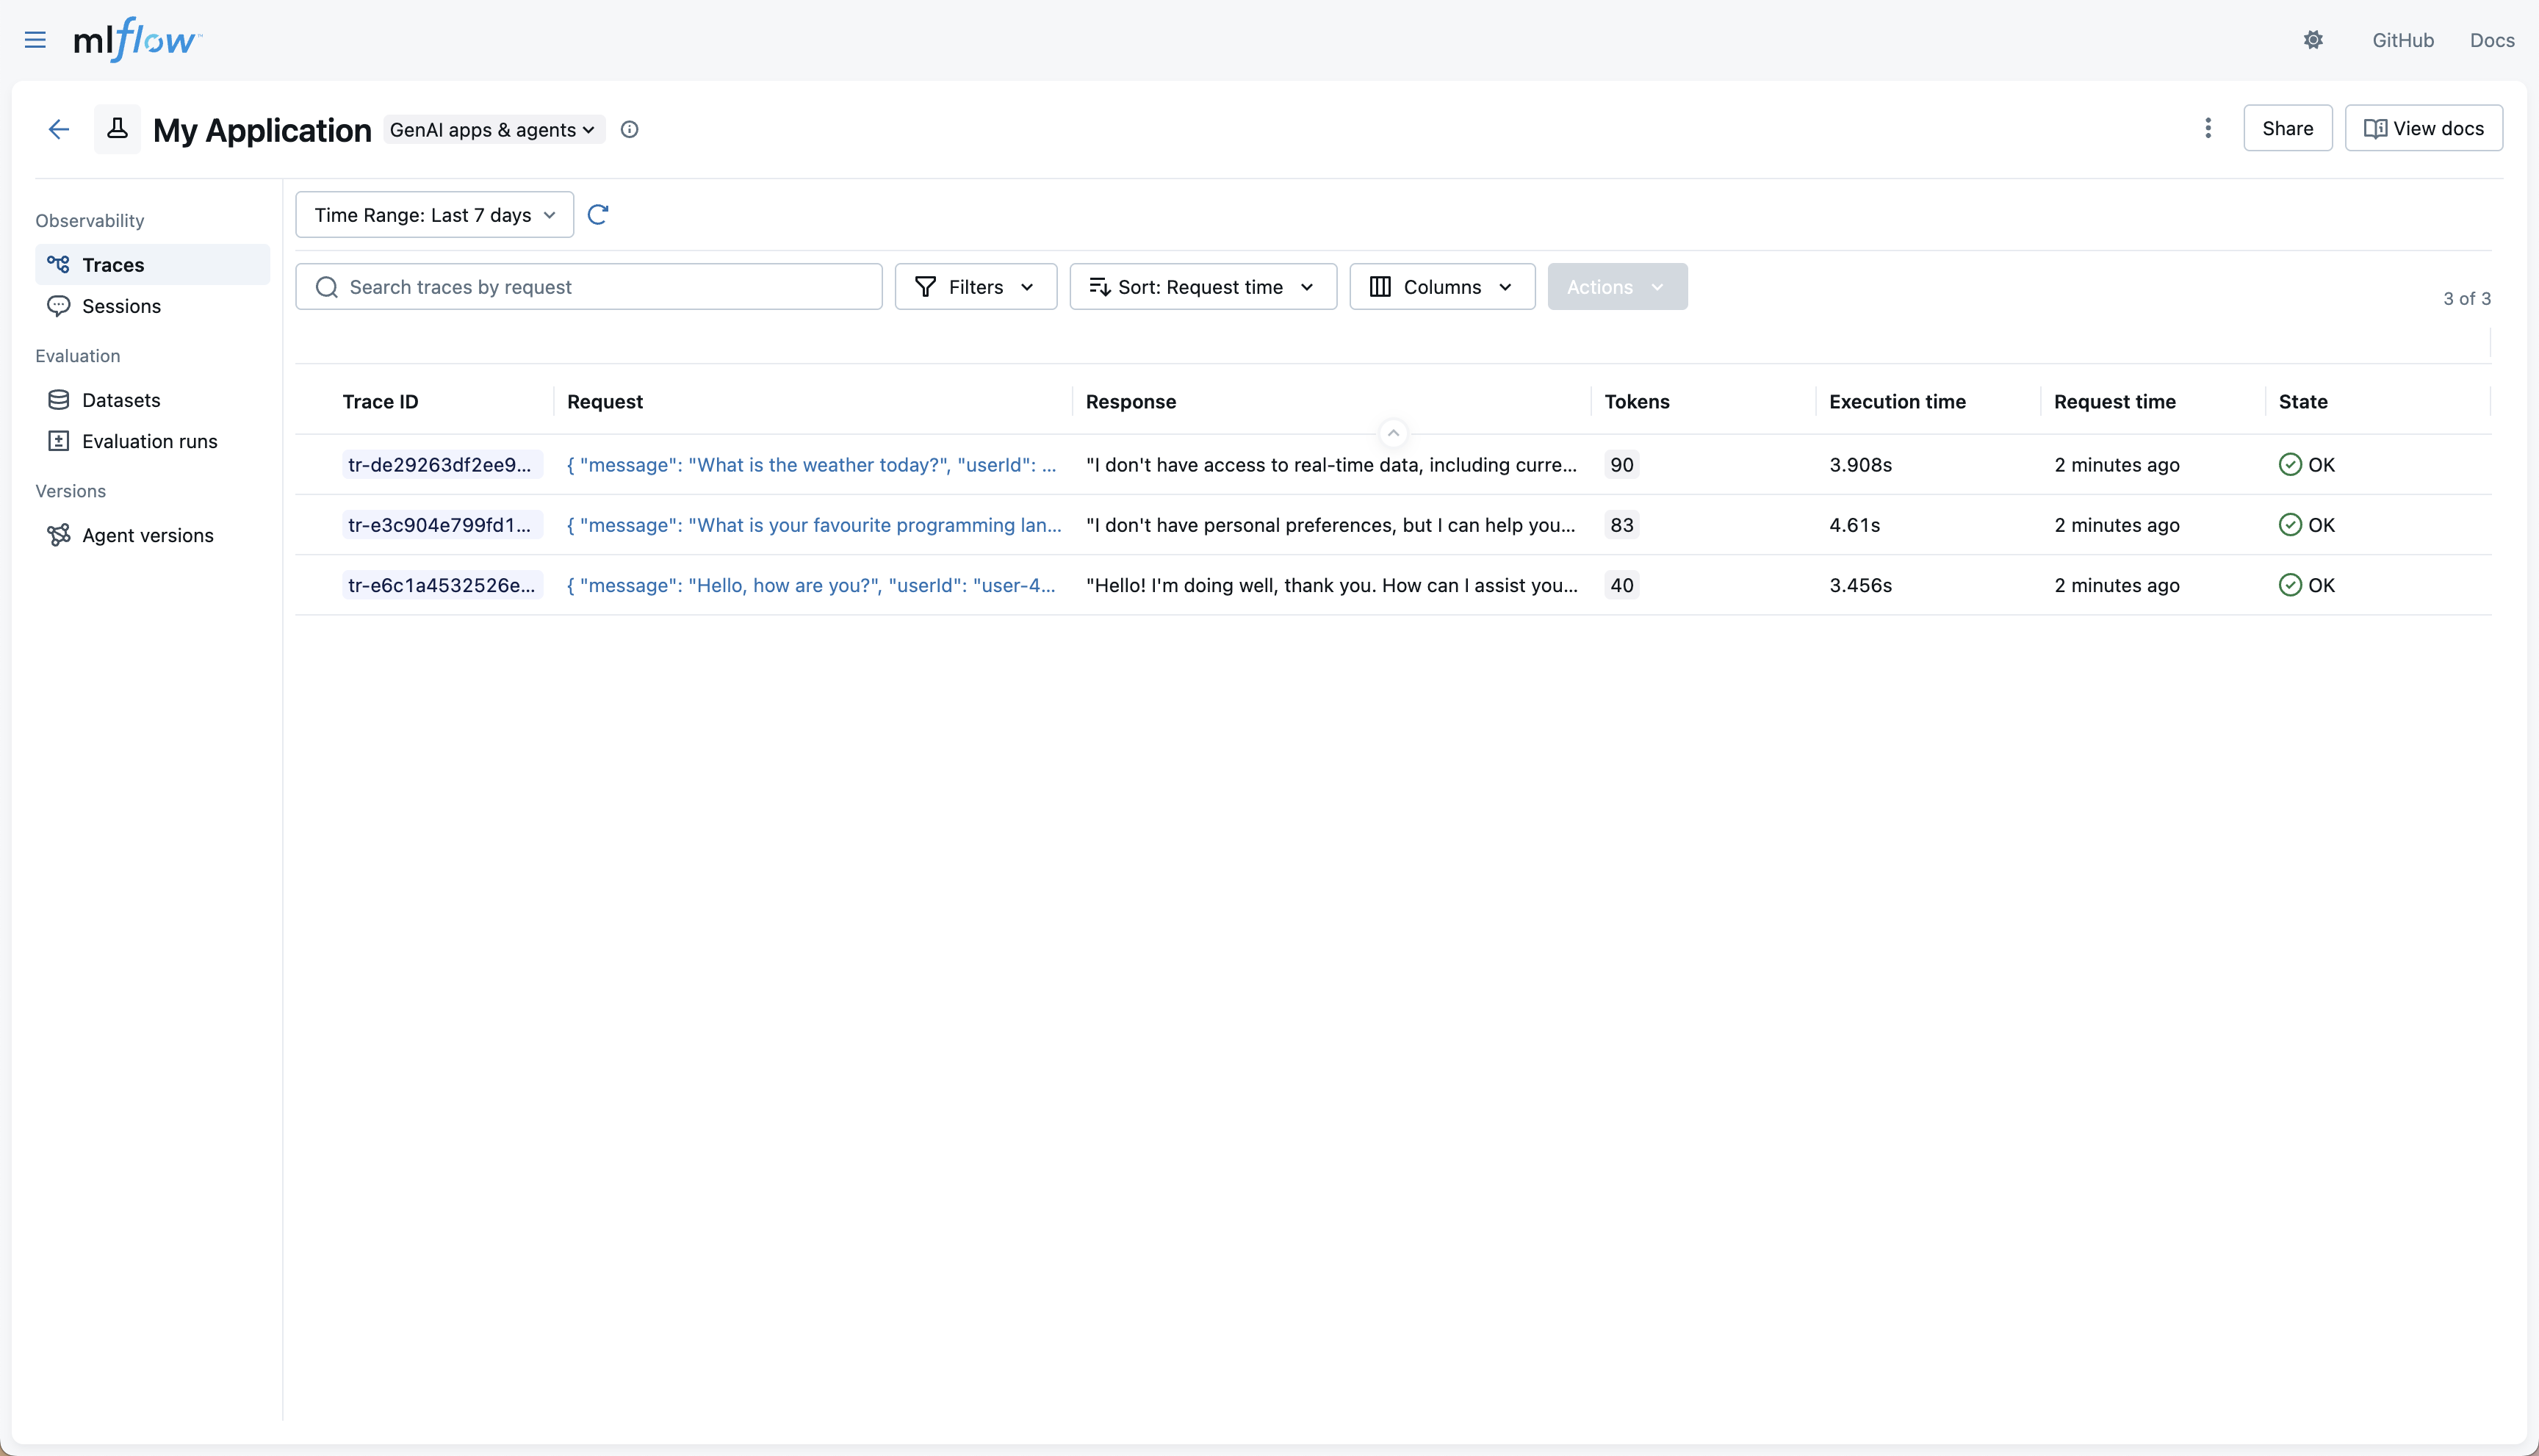Change GenAI apps & agents type
Image resolution: width=2539 pixels, height=1456 pixels.
pos(493,130)
